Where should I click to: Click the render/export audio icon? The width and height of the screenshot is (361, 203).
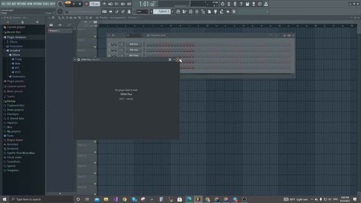(253, 4)
